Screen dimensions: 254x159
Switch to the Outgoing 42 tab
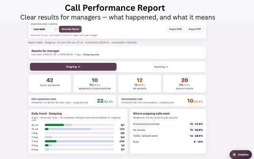[73, 67]
